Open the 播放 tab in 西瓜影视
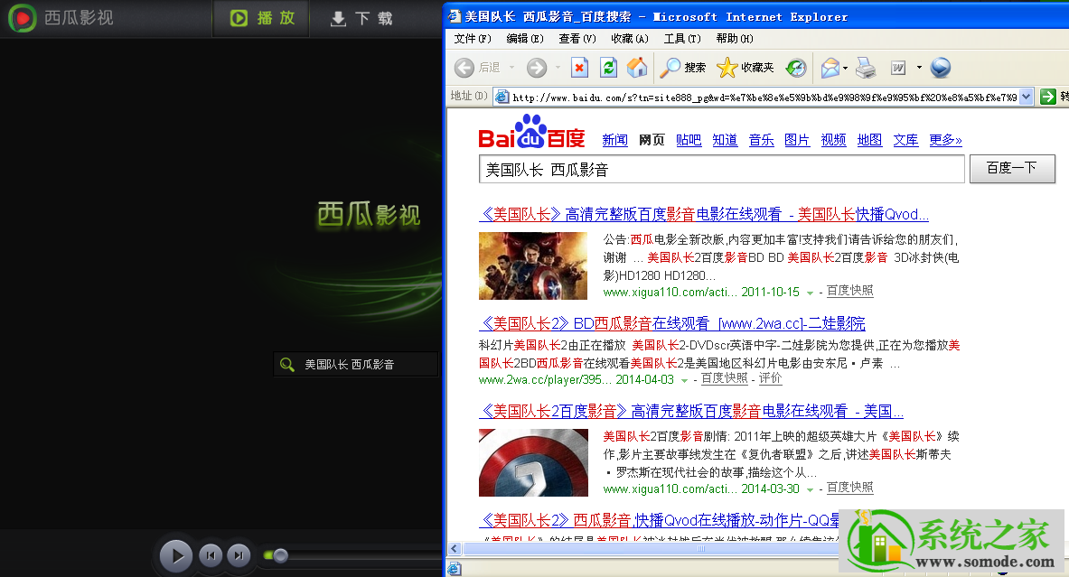Image resolution: width=1069 pixels, height=577 pixels. pyautogui.click(x=262, y=18)
